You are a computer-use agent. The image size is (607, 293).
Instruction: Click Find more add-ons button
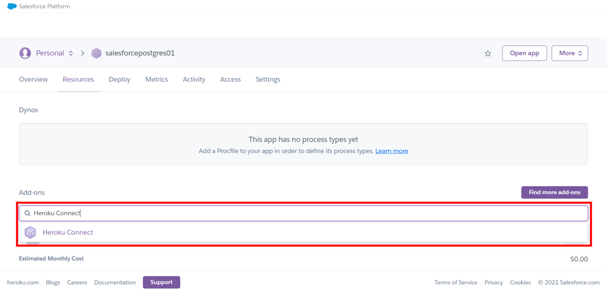click(554, 192)
